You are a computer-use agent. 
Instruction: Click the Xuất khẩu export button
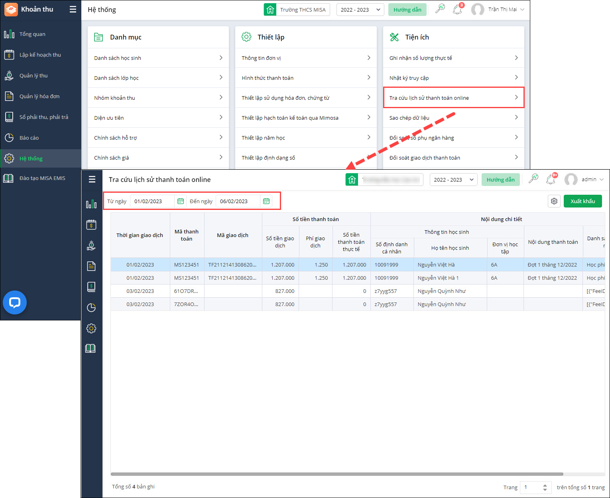point(583,201)
